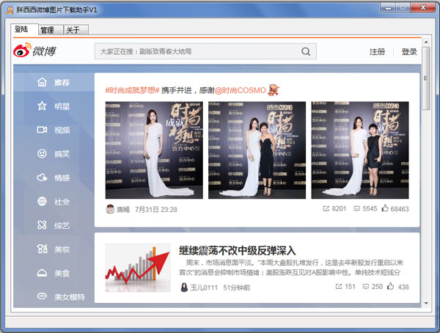Click the 登录 login link
The image size is (440, 333).
(408, 52)
